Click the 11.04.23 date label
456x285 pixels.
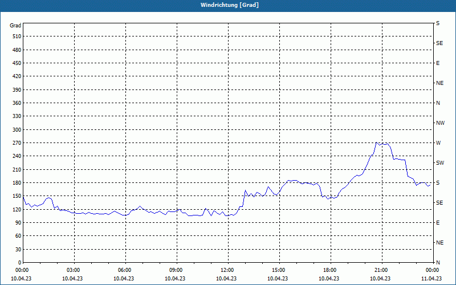click(431, 279)
